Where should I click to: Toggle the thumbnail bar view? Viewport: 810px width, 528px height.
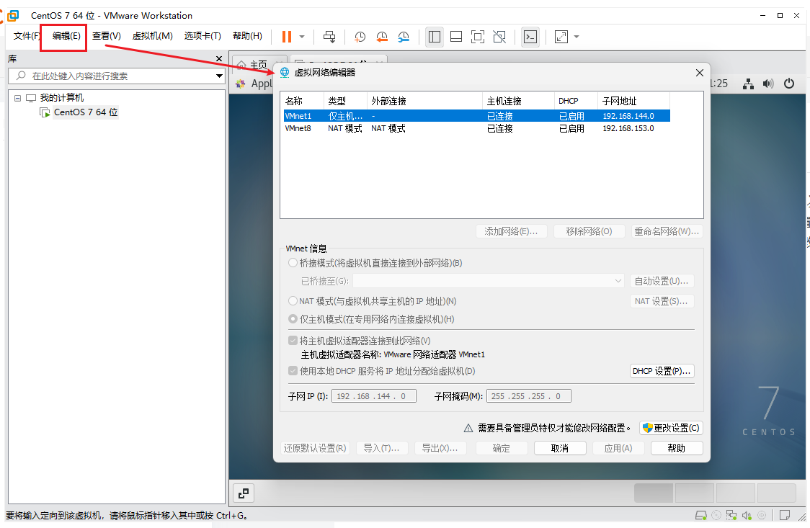click(x=456, y=37)
